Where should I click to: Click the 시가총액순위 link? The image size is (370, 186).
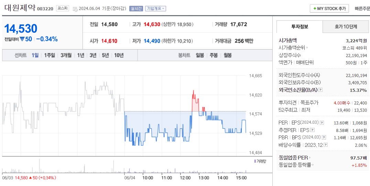[x=292, y=48]
